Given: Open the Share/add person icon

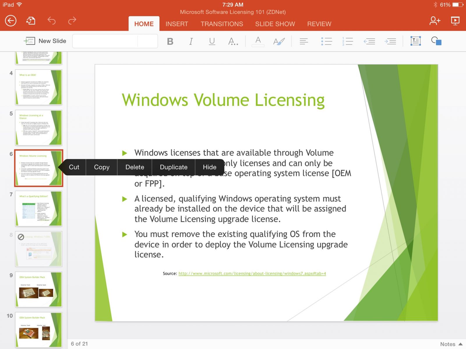Looking at the screenshot, I should click(x=435, y=21).
